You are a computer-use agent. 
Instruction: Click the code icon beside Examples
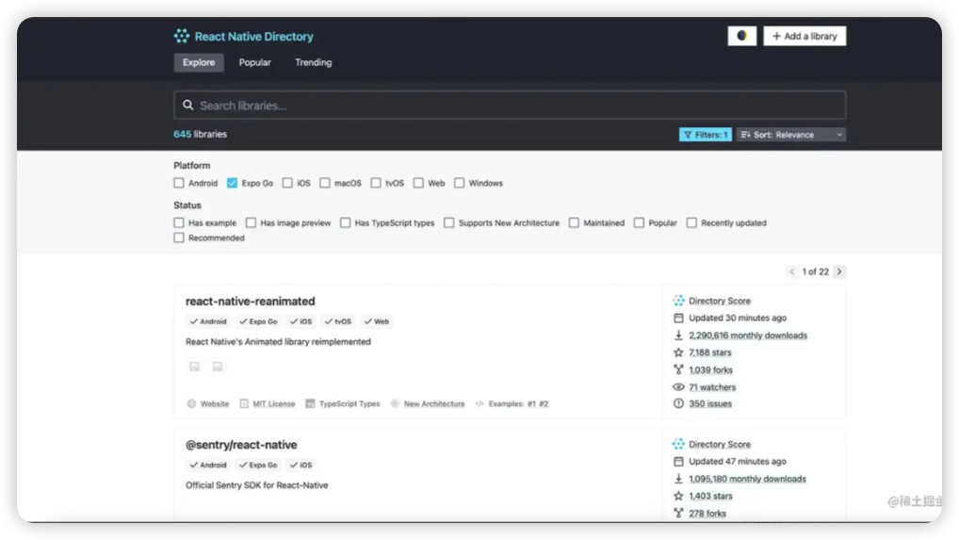pyautogui.click(x=479, y=403)
